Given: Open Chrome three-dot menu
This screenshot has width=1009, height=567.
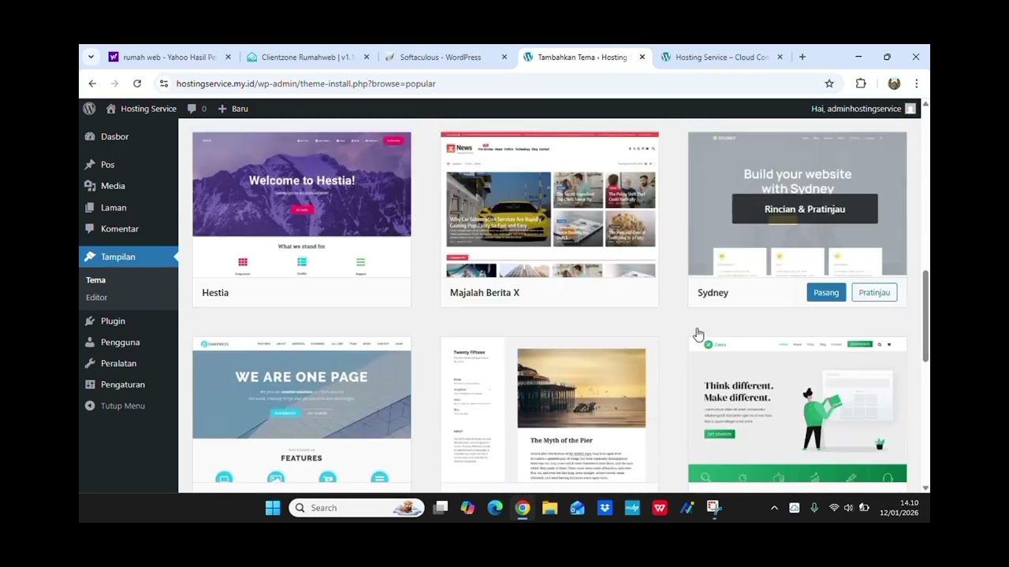Looking at the screenshot, I should [916, 83].
